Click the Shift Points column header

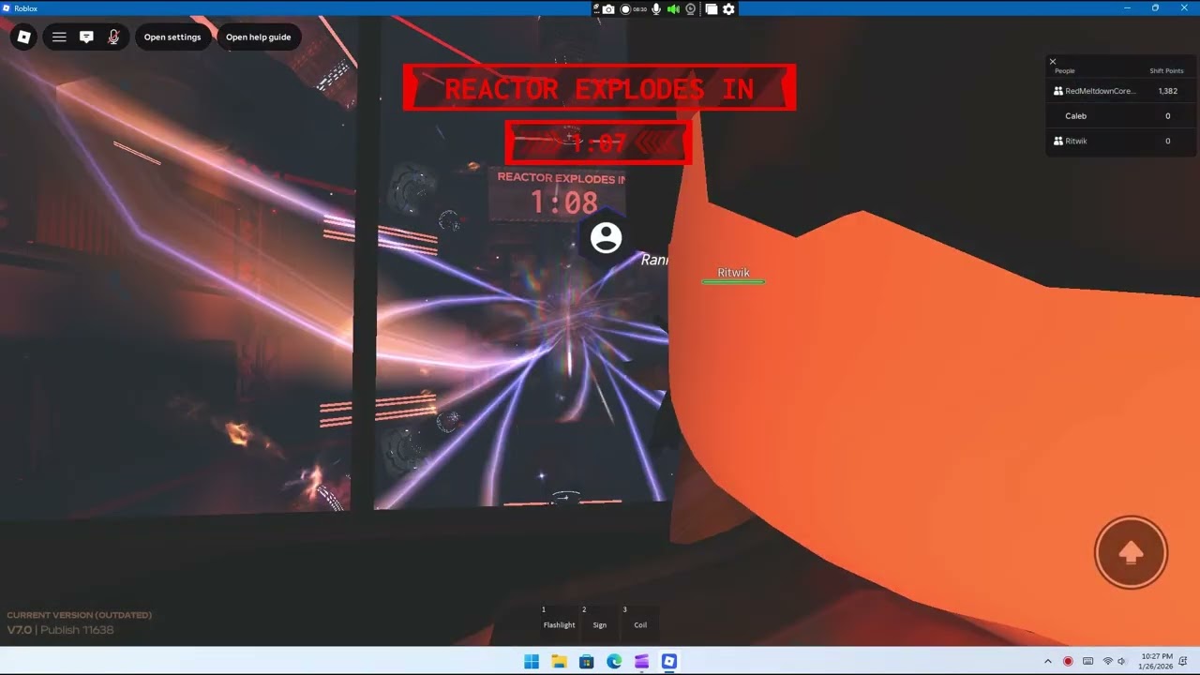click(x=1167, y=71)
